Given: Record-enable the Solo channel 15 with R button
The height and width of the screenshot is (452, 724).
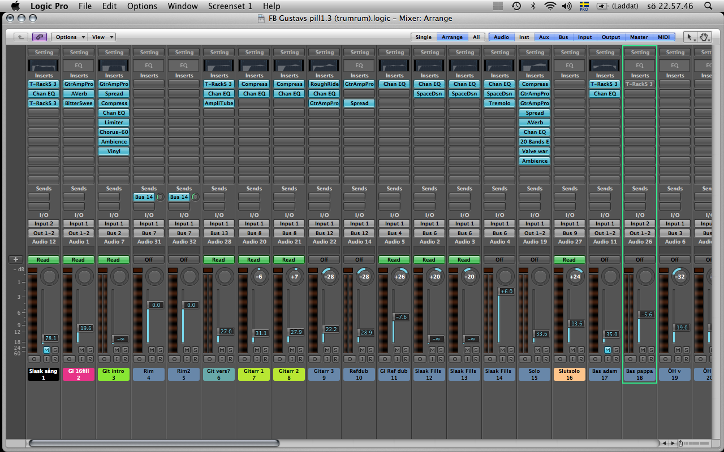Looking at the screenshot, I should coord(545,359).
